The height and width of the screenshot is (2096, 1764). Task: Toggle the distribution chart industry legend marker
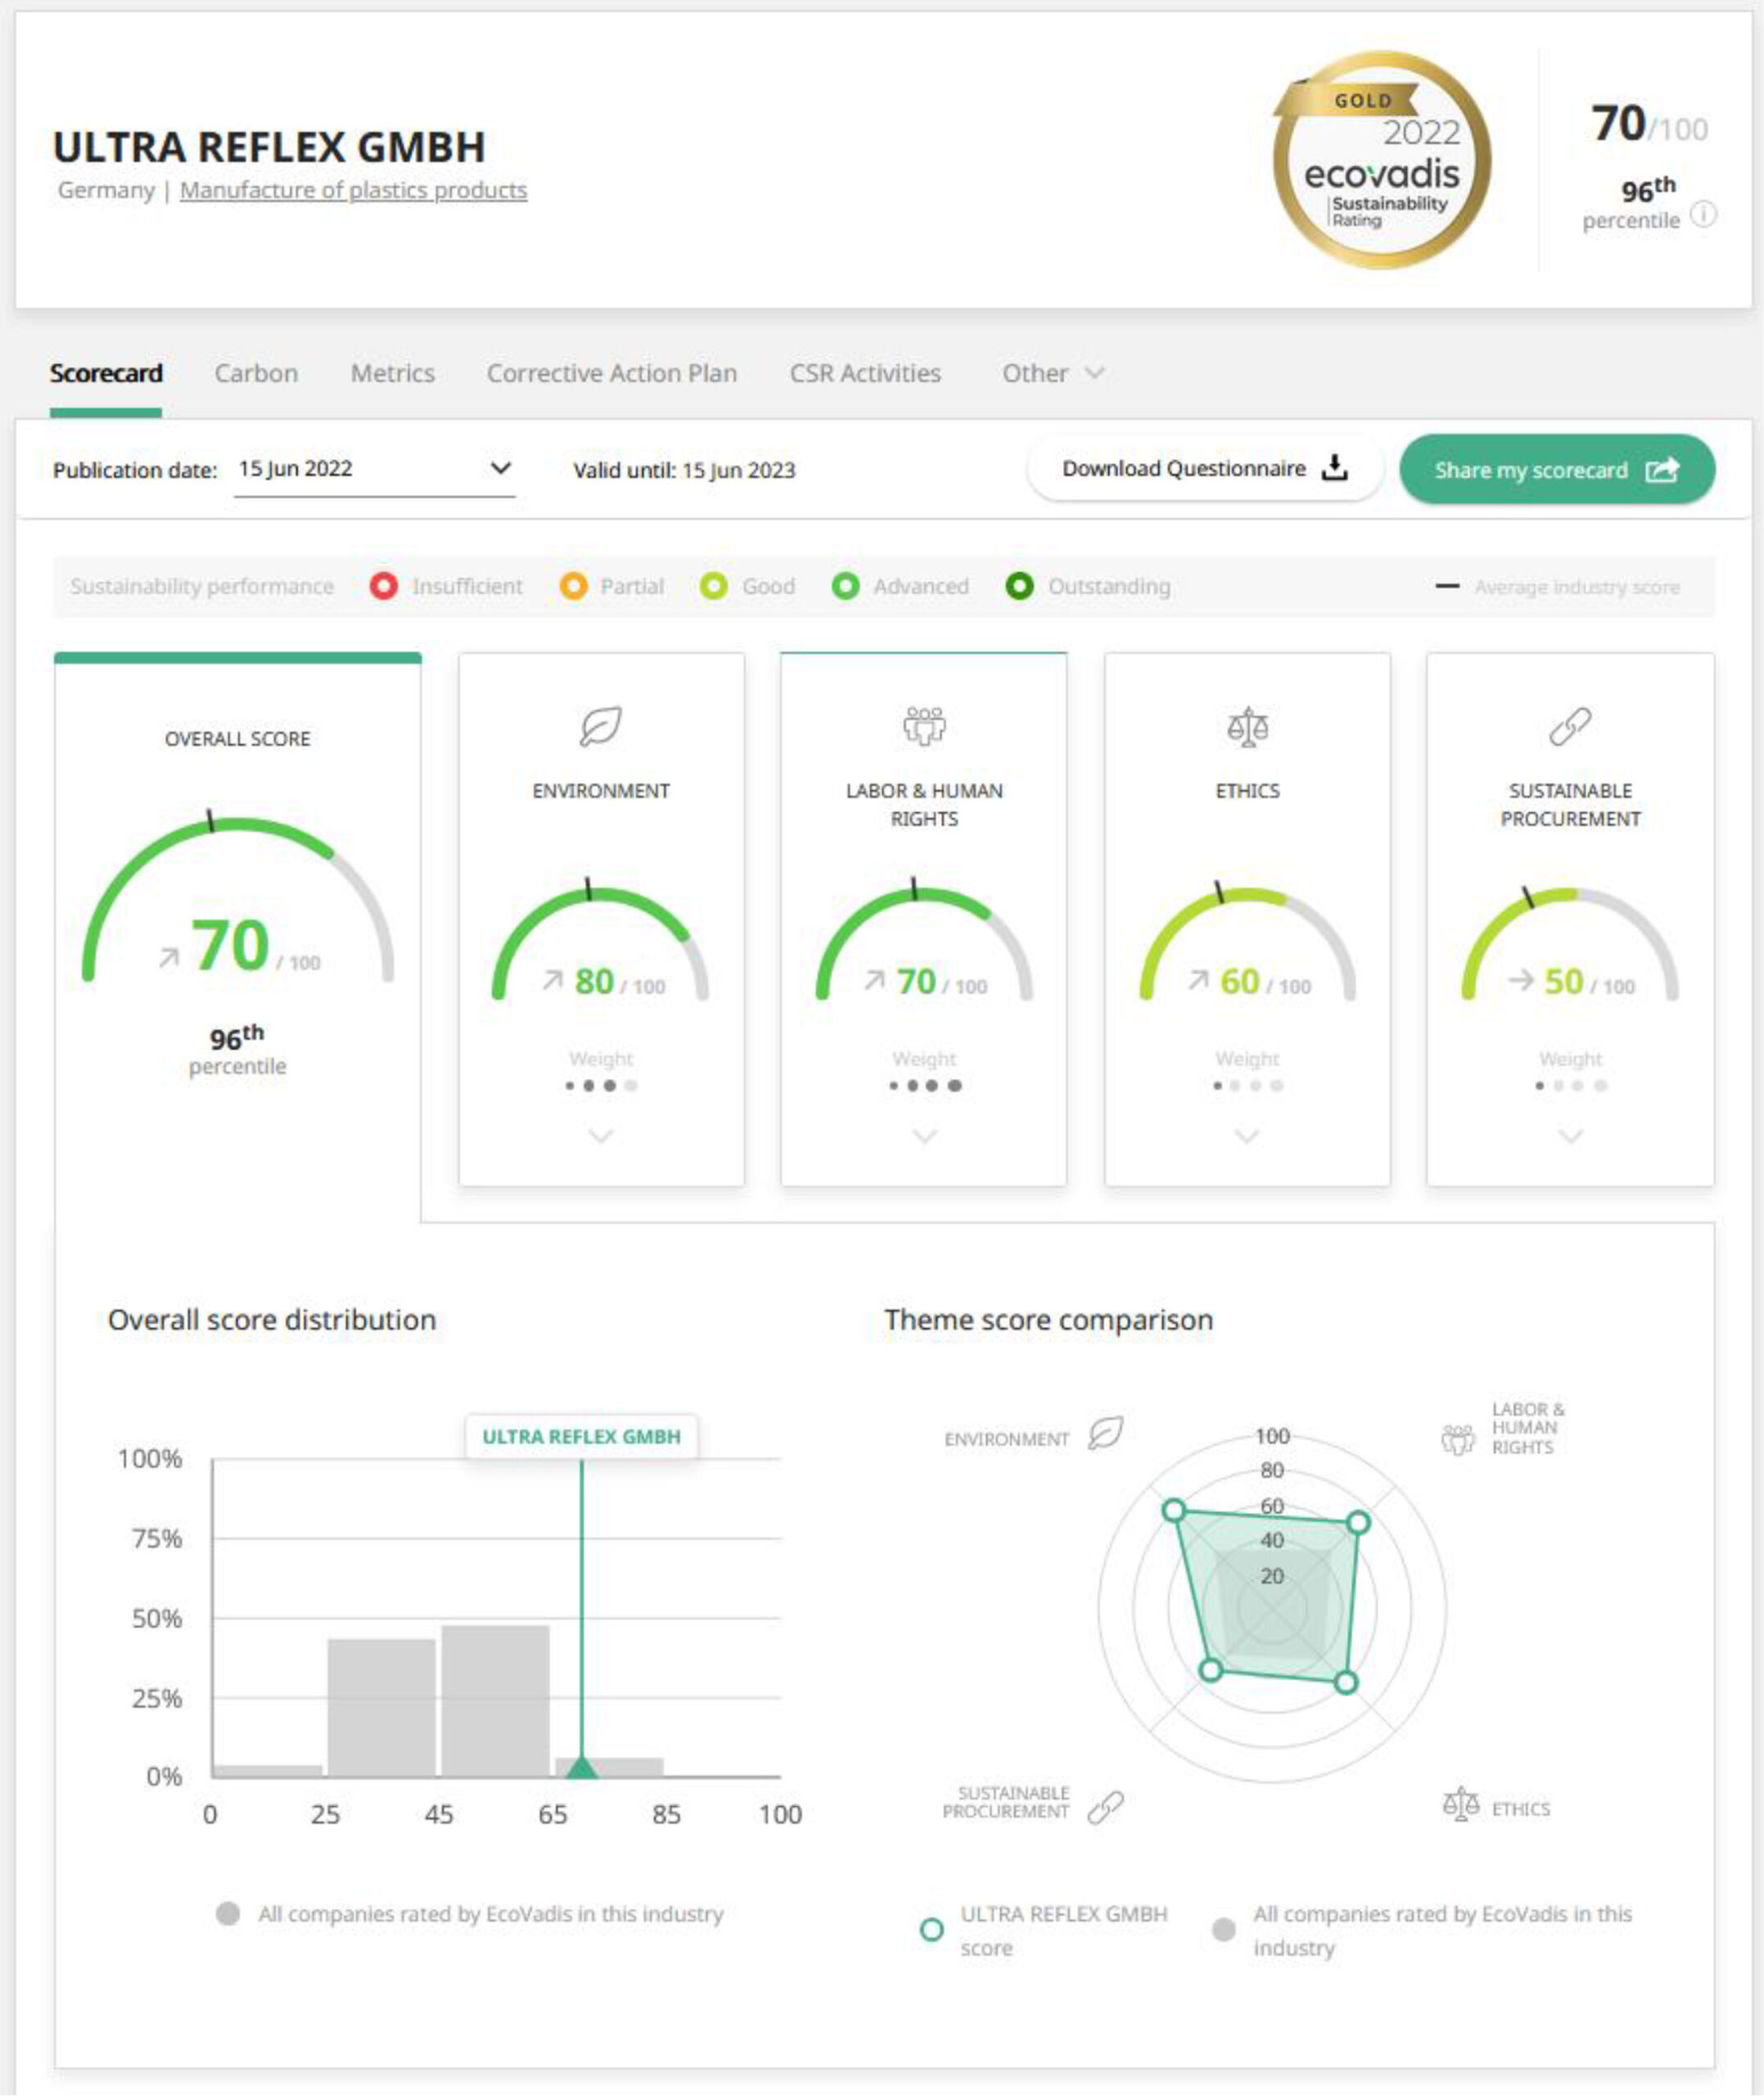(228, 1913)
